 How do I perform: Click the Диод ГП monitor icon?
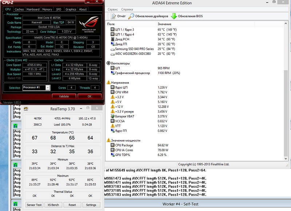[x=112, y=44]
